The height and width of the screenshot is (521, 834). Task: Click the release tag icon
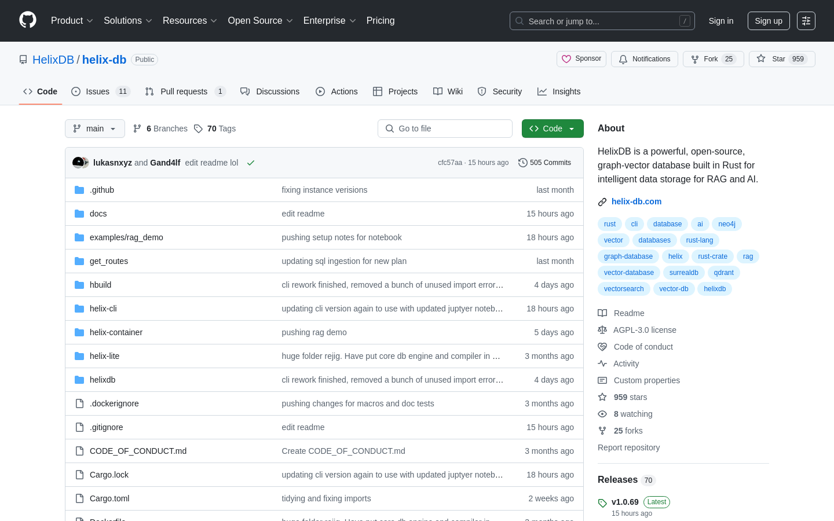(602, 503)
